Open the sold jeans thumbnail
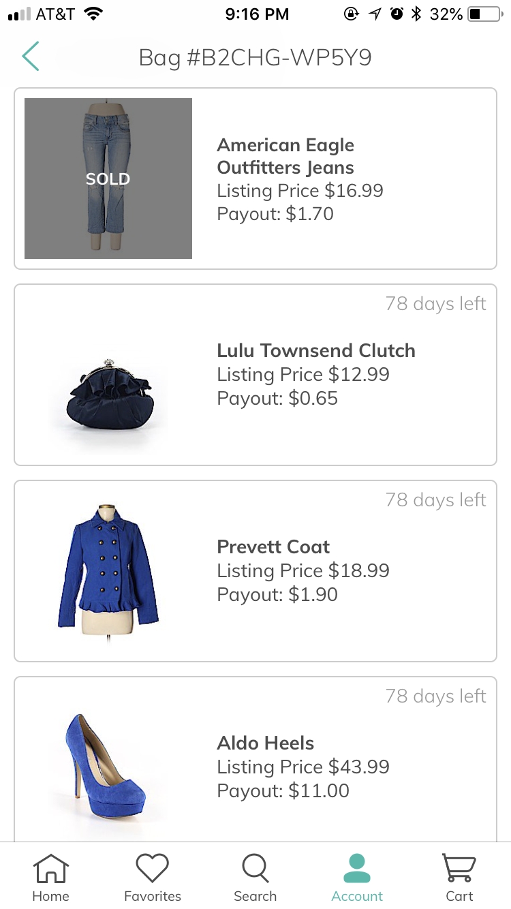511x909 pixels. 108,179
